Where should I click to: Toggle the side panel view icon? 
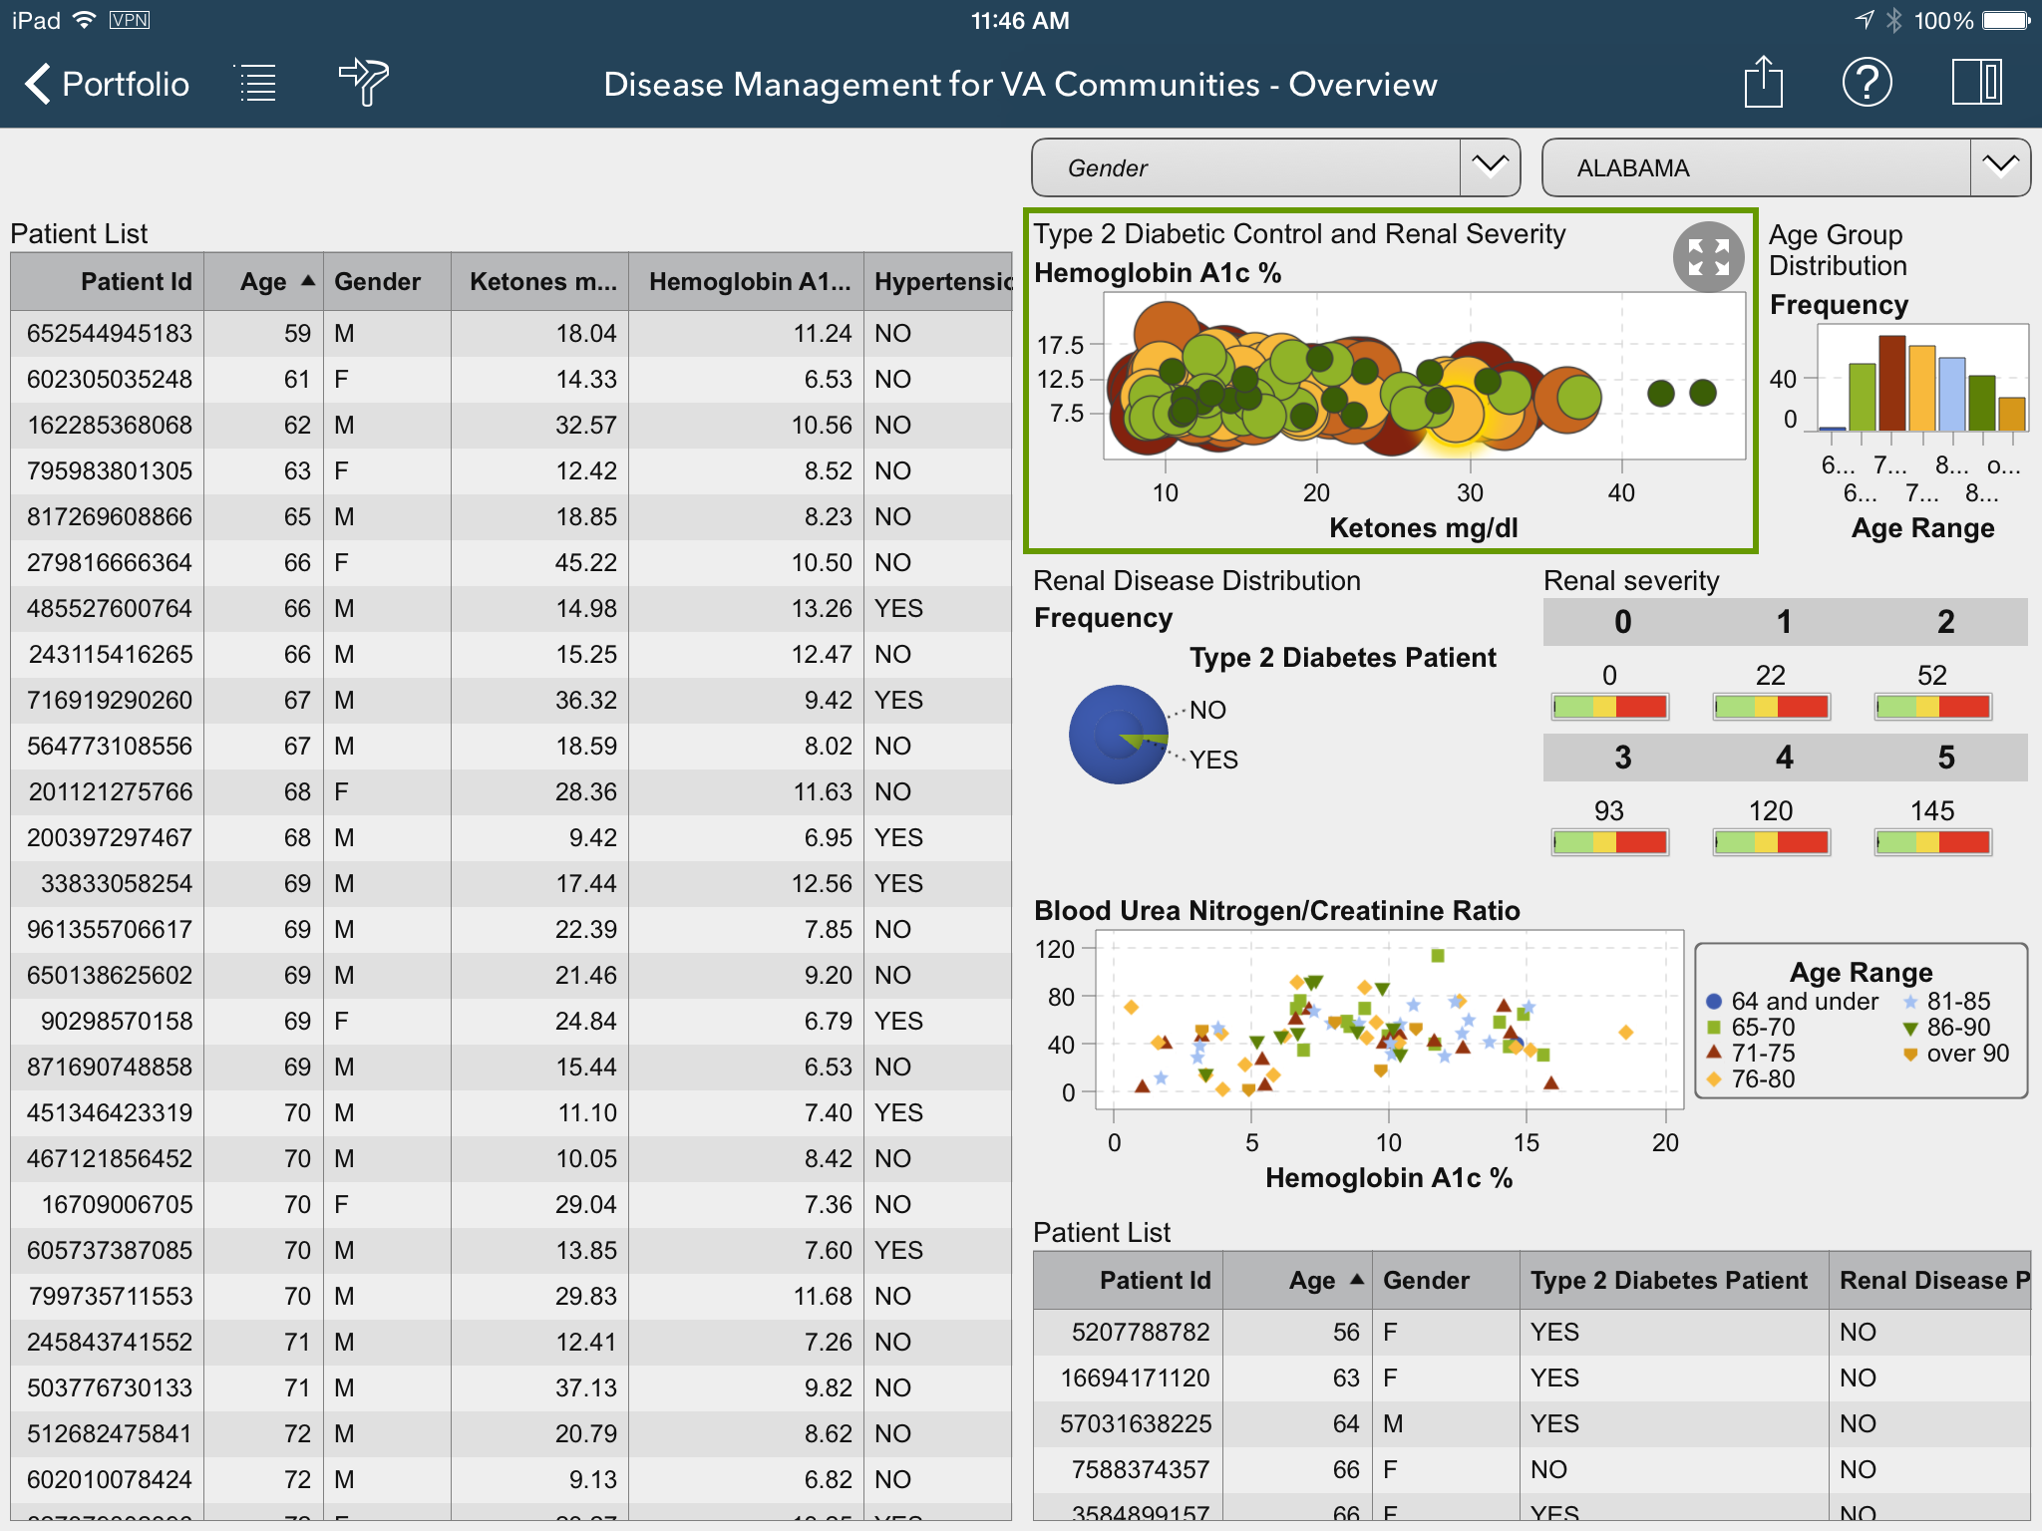[1976, 82]
